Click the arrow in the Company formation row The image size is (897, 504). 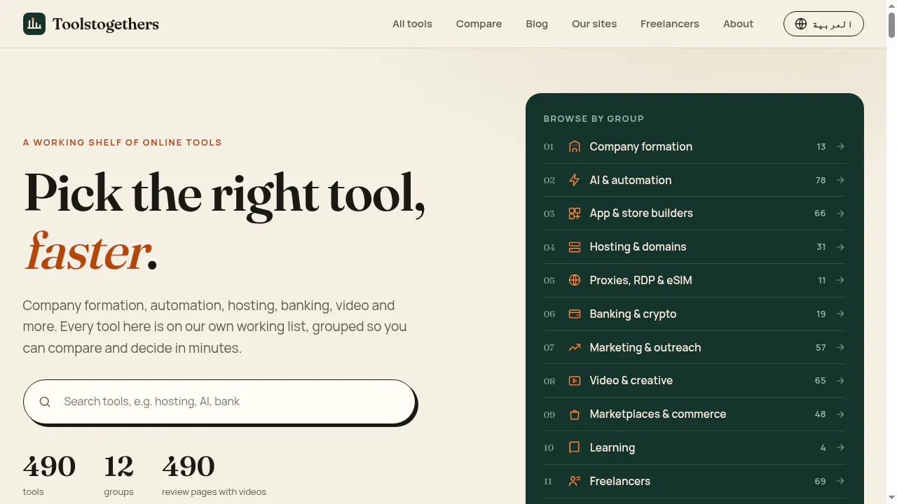click(840, 146)
